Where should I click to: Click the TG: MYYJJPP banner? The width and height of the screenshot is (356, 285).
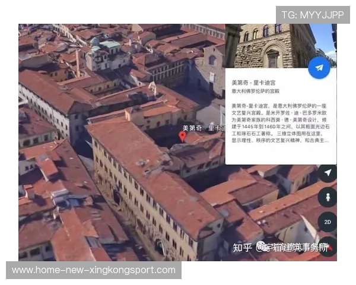pos(313,14)
